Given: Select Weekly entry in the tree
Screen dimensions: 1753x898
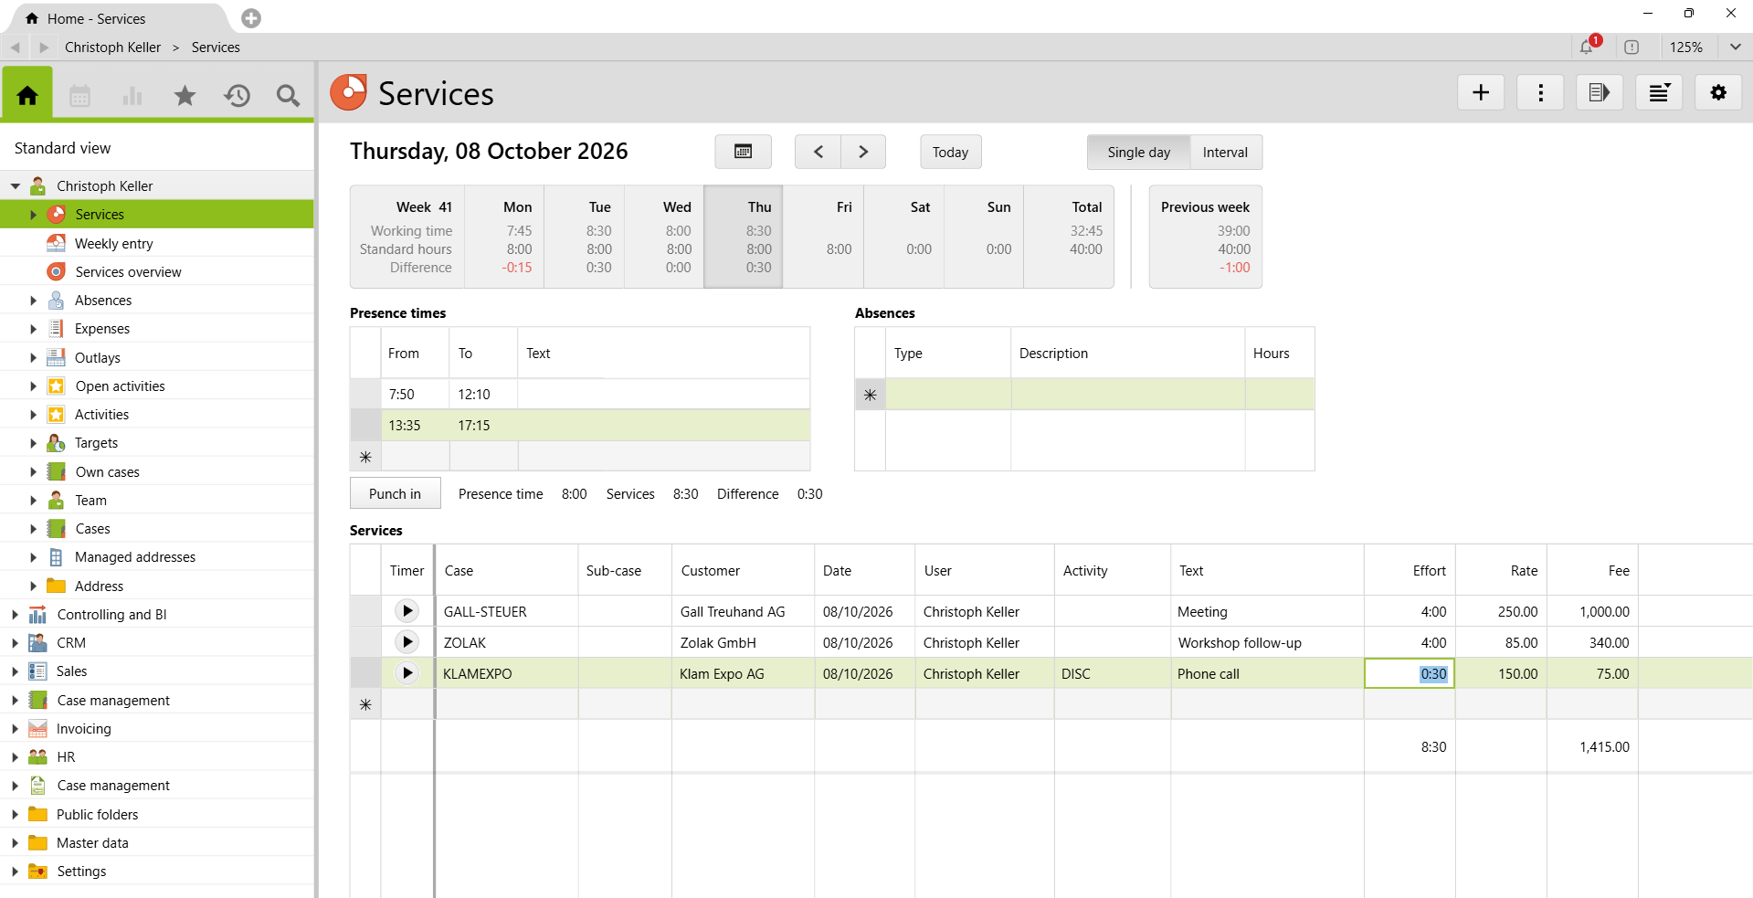Looking at the screenshot, I should tap(113, 243).
